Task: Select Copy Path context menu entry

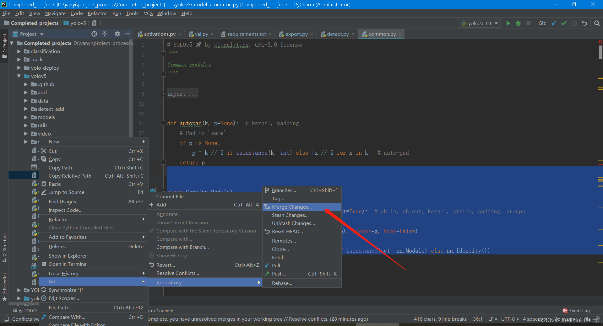Action: point(93,168)
